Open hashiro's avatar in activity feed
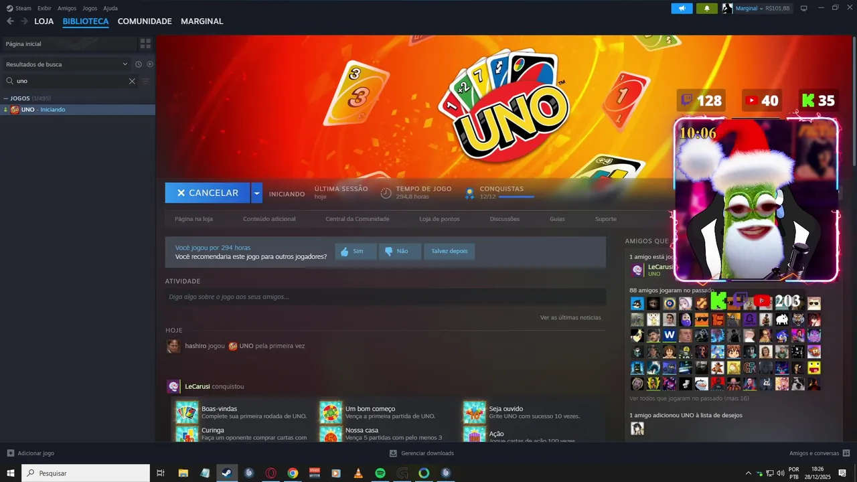This screenshot has height=482, width=857. point(173,346)
